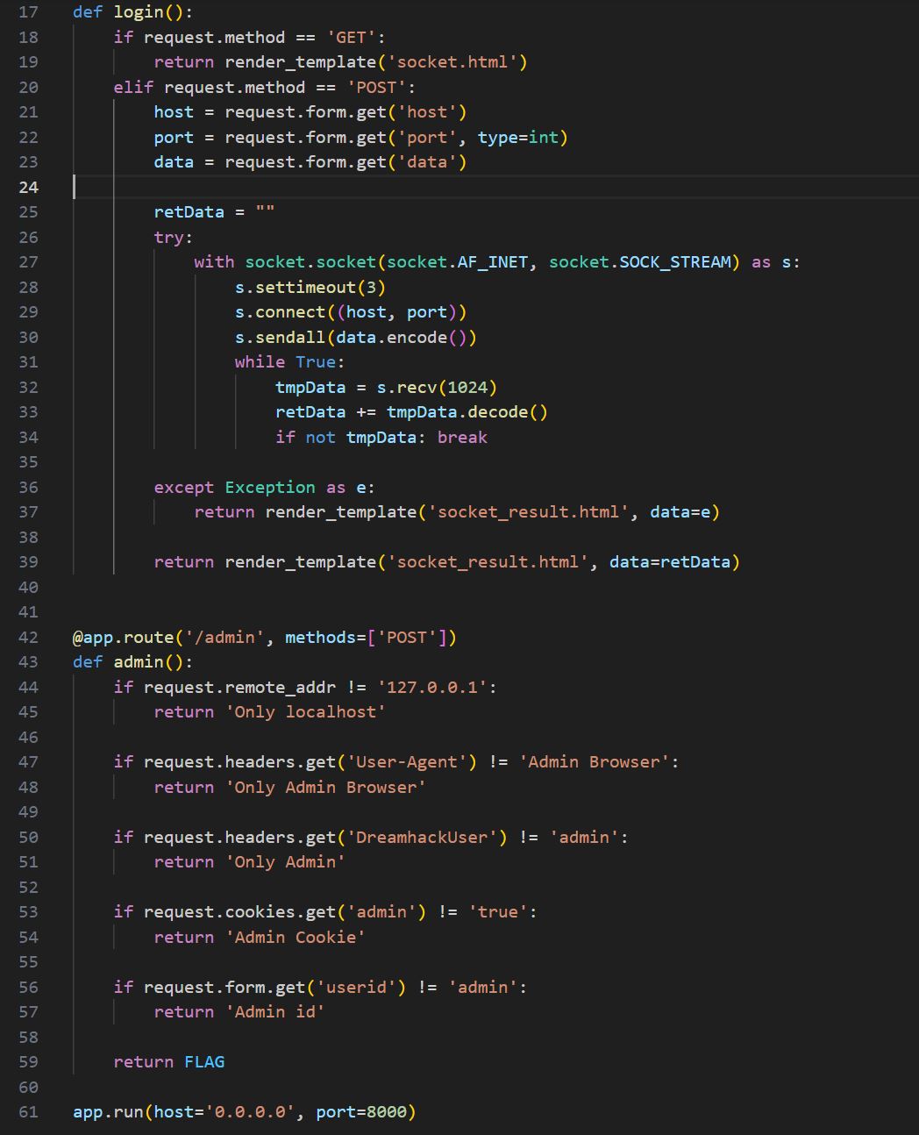Click the 'Admin Cookie' return string
919x1135 pixels.
tap(296, 938)
